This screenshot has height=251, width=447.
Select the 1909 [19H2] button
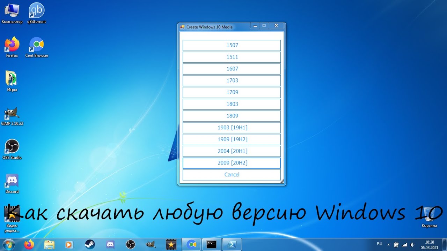coord(232,139)
